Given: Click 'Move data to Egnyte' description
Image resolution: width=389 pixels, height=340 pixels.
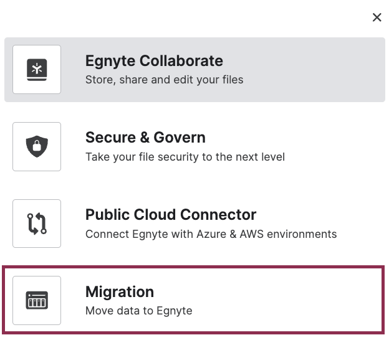Looking at the screenshot, I should click(x=138, y=311).
